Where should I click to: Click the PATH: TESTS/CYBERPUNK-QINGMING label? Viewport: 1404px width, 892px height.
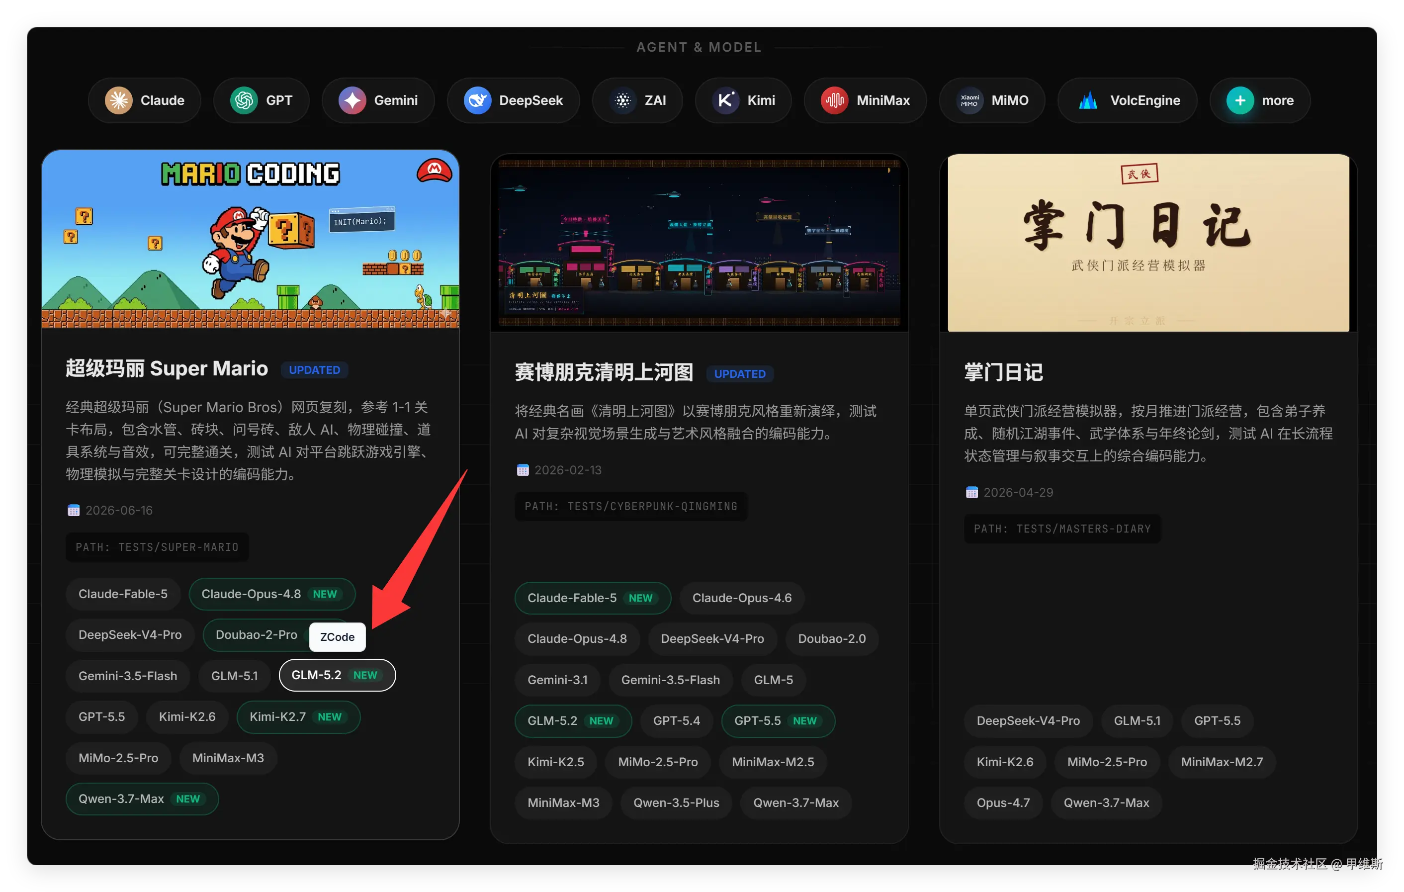pos(631,507)
